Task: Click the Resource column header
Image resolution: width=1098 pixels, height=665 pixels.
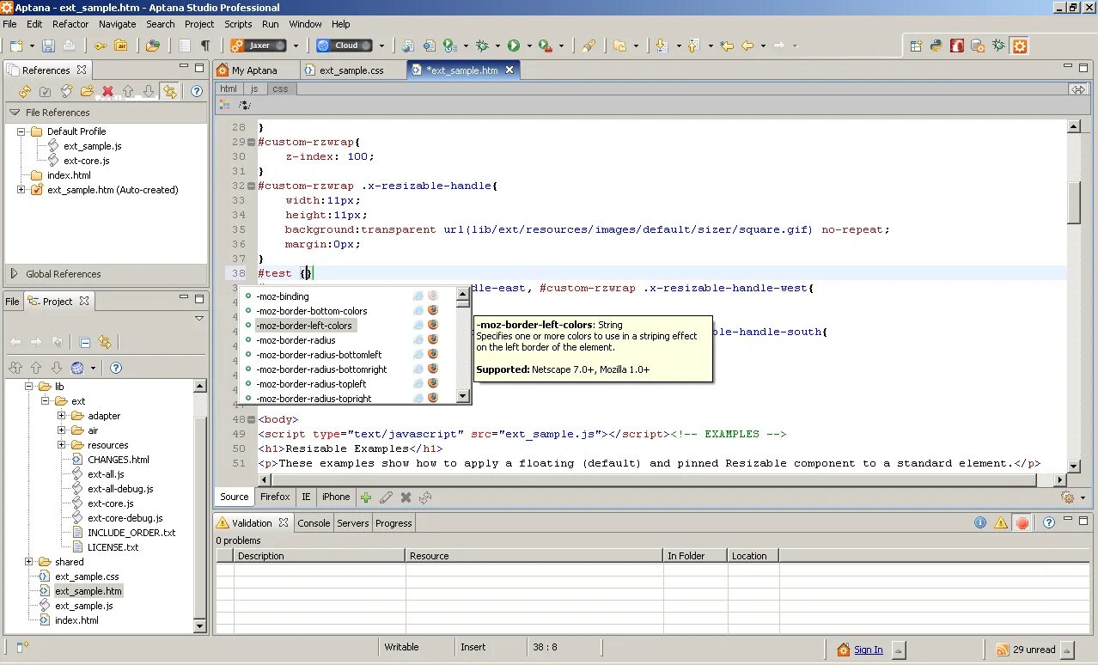Action: point(534,556)
